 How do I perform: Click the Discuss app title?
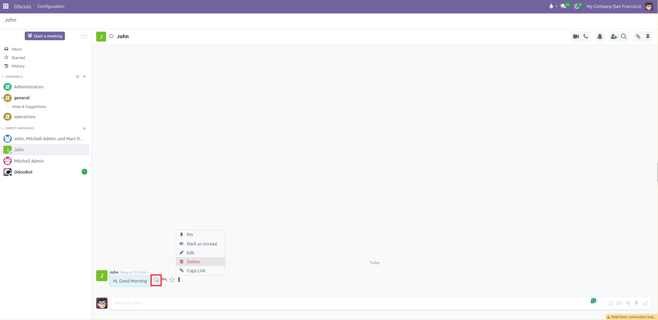[x=23, y=6]
